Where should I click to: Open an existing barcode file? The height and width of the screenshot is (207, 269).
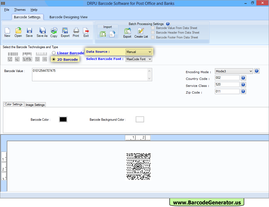pos(18,32)
